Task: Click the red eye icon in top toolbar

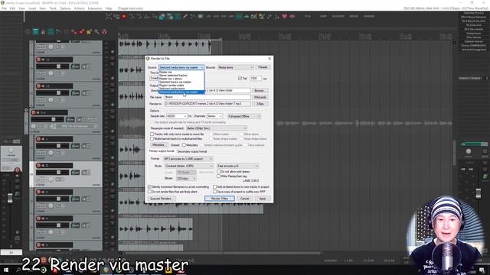Action: pyautogui.click(x=292, y=16)
